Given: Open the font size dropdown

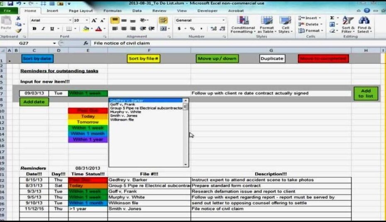Looking at the screenshot, I should click(x=87, y=20).
